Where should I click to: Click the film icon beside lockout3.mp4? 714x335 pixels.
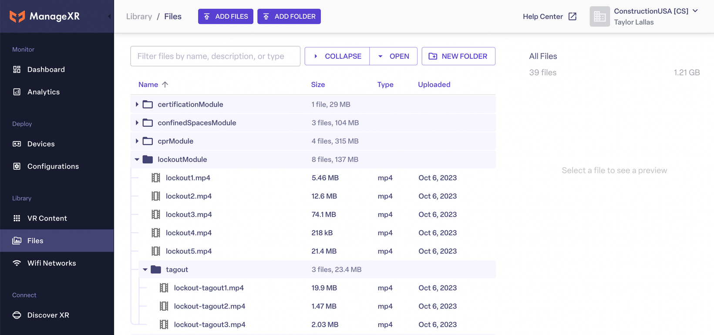155,214
